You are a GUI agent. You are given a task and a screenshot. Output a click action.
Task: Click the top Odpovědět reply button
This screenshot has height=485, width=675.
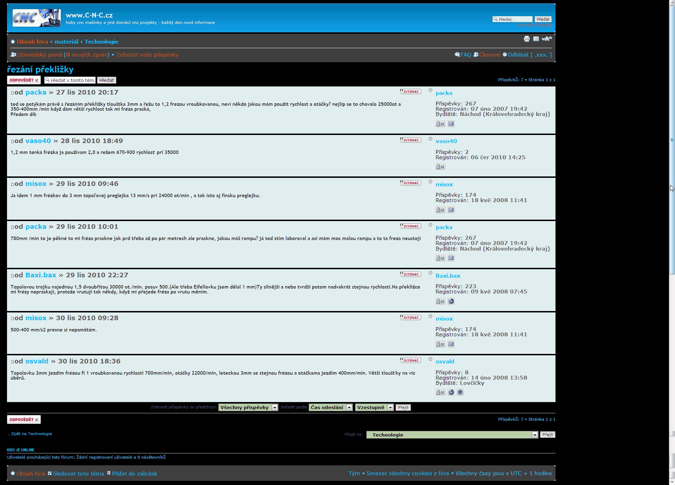pyautogui.click(x=24, y=80)
